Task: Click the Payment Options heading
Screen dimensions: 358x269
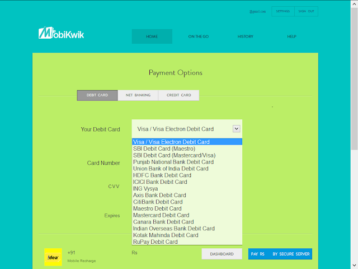Action: click(x=175, y=73)
